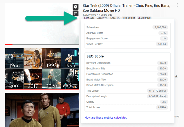Click the 'Engagement Score' label

coord(97,38)
